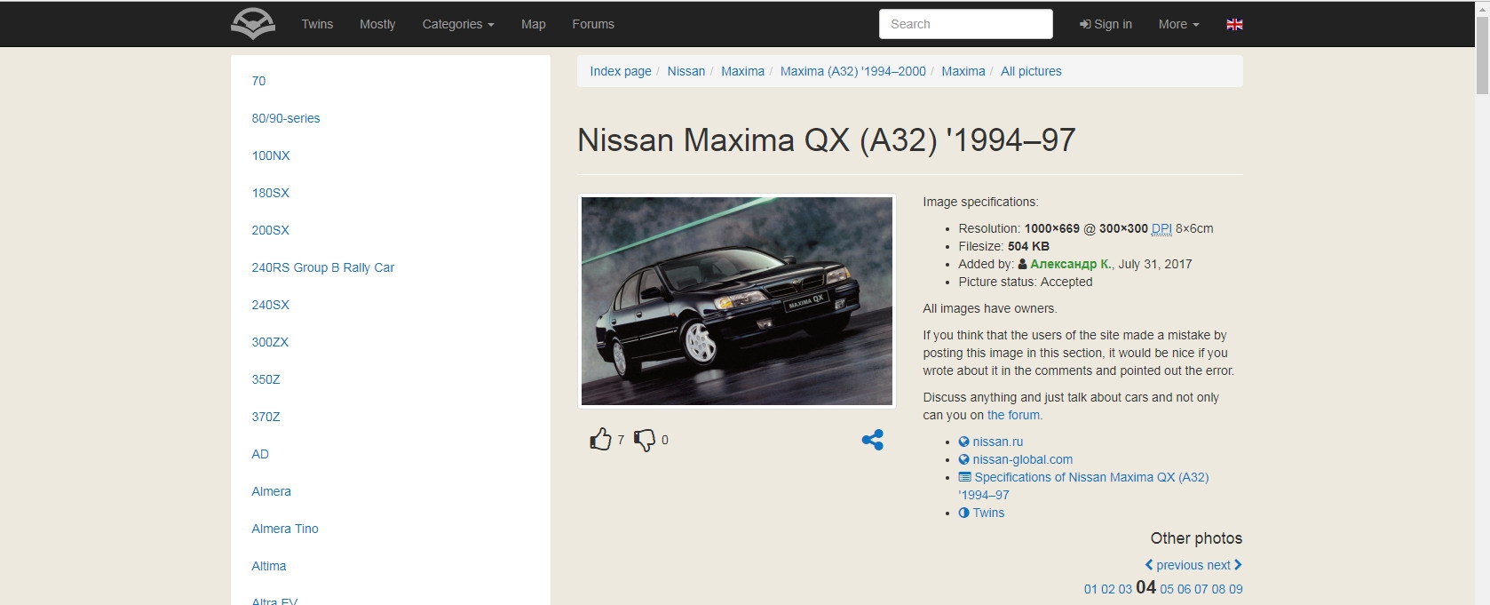The image size is (1490, 605).
Task: Focus the Search input field
Action: coord(966,24)
